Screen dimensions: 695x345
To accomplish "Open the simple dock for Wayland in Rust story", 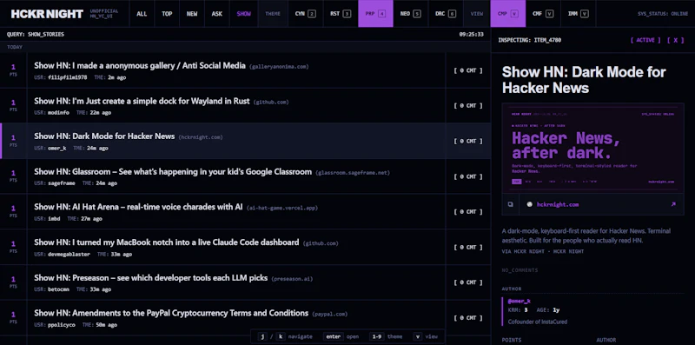I will [x=142, y=101].
